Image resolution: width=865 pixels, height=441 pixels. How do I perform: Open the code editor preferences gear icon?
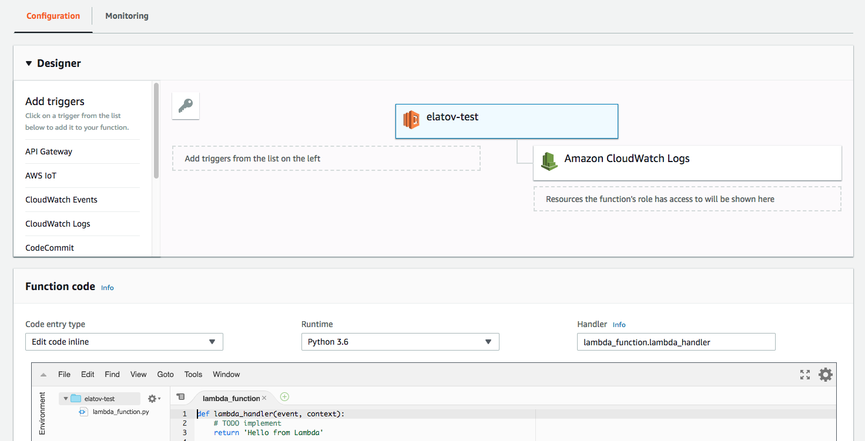(826, 375)
